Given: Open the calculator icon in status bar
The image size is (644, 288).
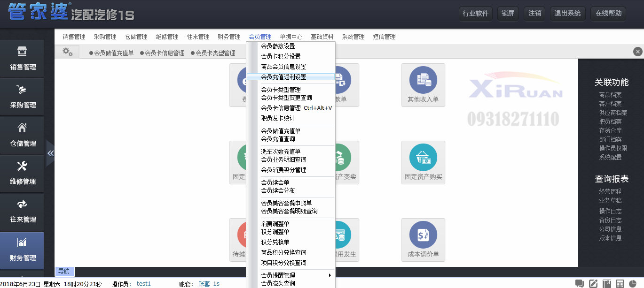Looking at the screenshot, I should coord(620,283).
